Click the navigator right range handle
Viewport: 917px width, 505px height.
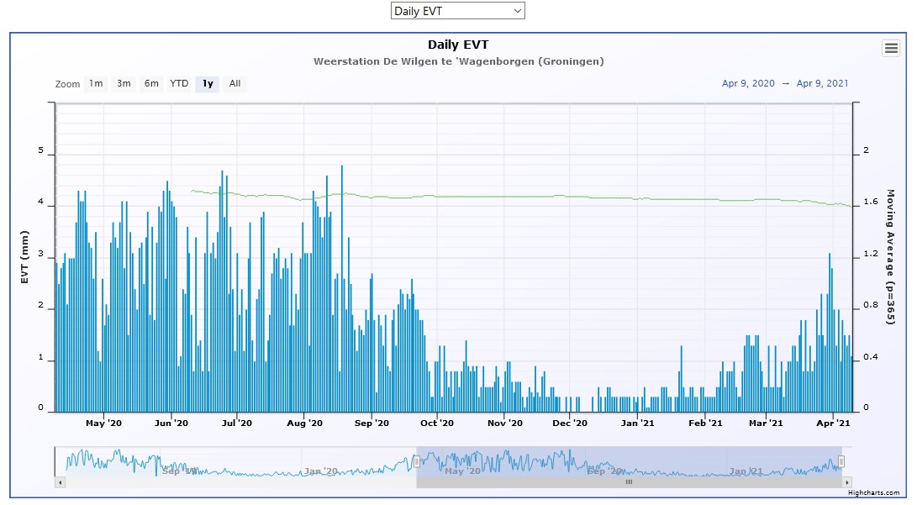click(x=841, y=461)
